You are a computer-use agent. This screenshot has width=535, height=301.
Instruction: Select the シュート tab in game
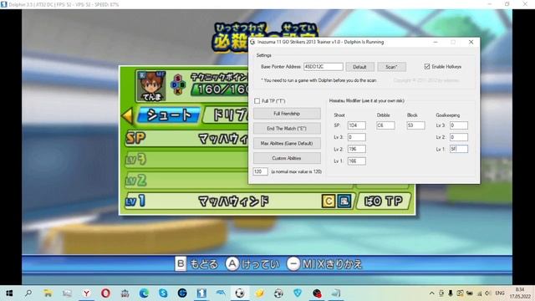169,115
